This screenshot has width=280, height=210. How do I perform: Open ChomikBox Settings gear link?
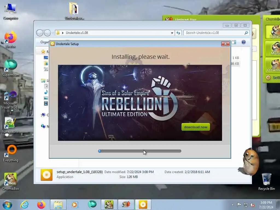tap(273, 78)
